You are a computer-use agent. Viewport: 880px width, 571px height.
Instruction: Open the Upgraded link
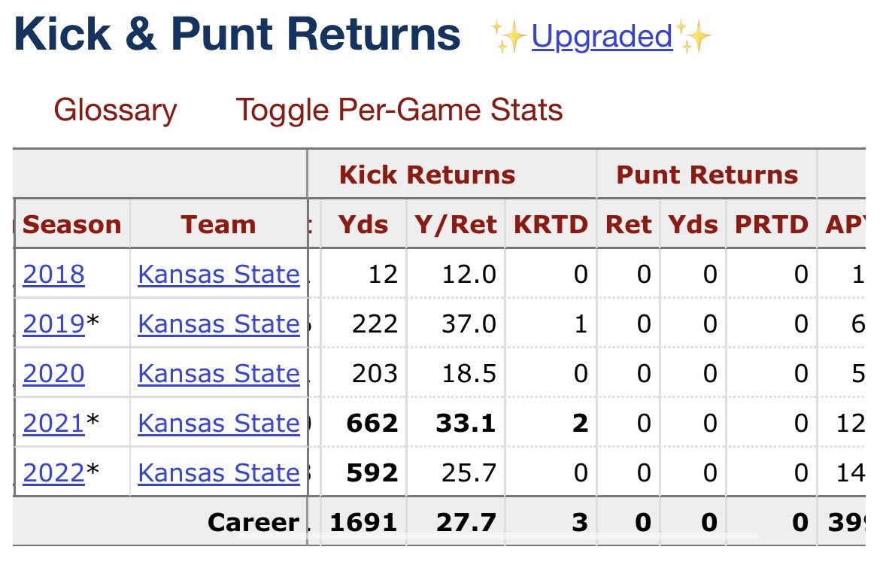602,37
